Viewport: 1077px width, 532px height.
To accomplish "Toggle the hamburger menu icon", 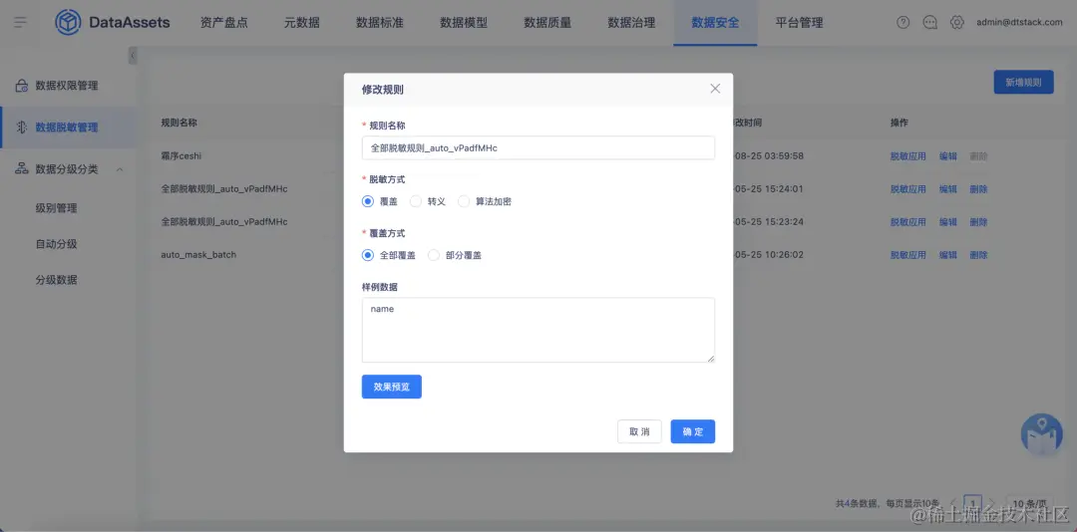I will [21, 23].
